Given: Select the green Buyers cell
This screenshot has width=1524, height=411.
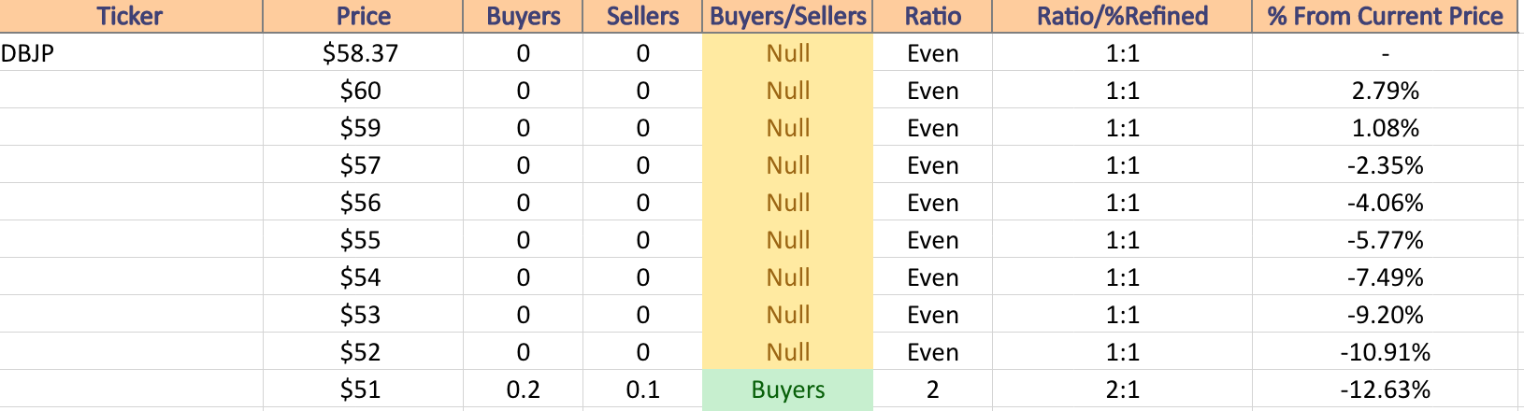Looking at the screenshot, I should 787,390.
